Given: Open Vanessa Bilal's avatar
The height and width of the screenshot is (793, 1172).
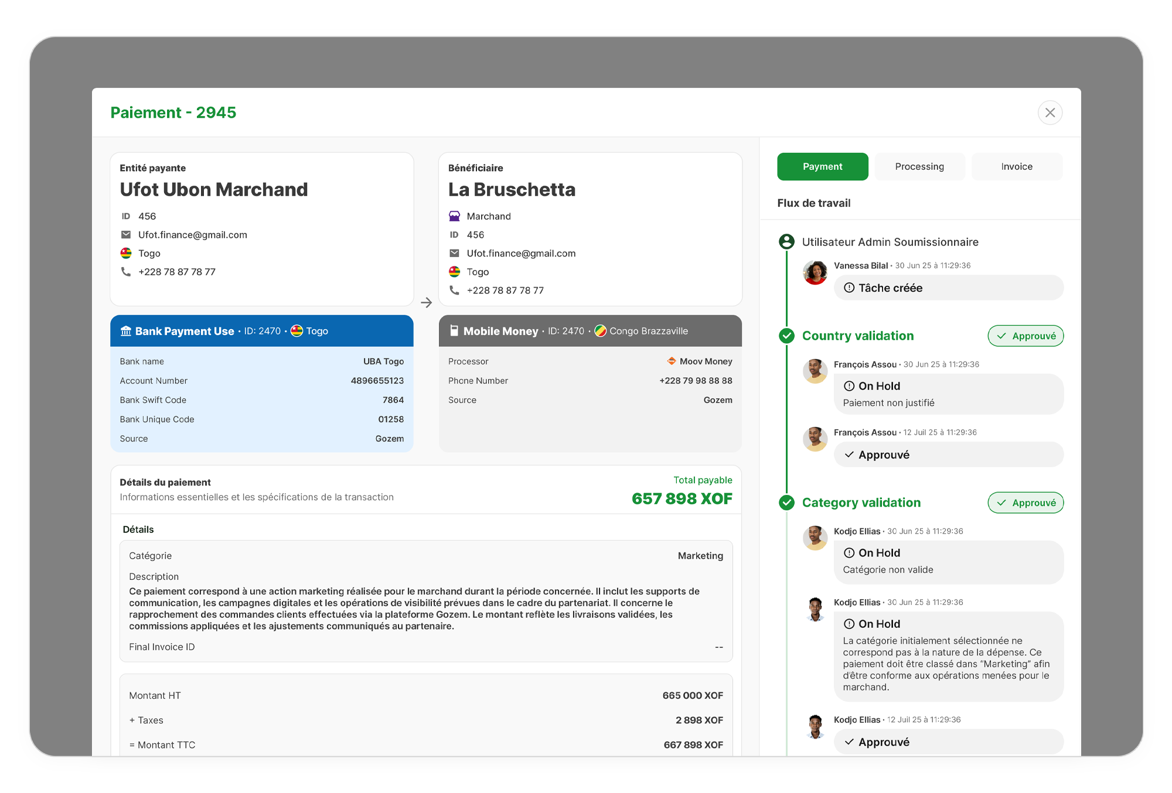Looking at the screenshot, I should click(x=815, y=272).
